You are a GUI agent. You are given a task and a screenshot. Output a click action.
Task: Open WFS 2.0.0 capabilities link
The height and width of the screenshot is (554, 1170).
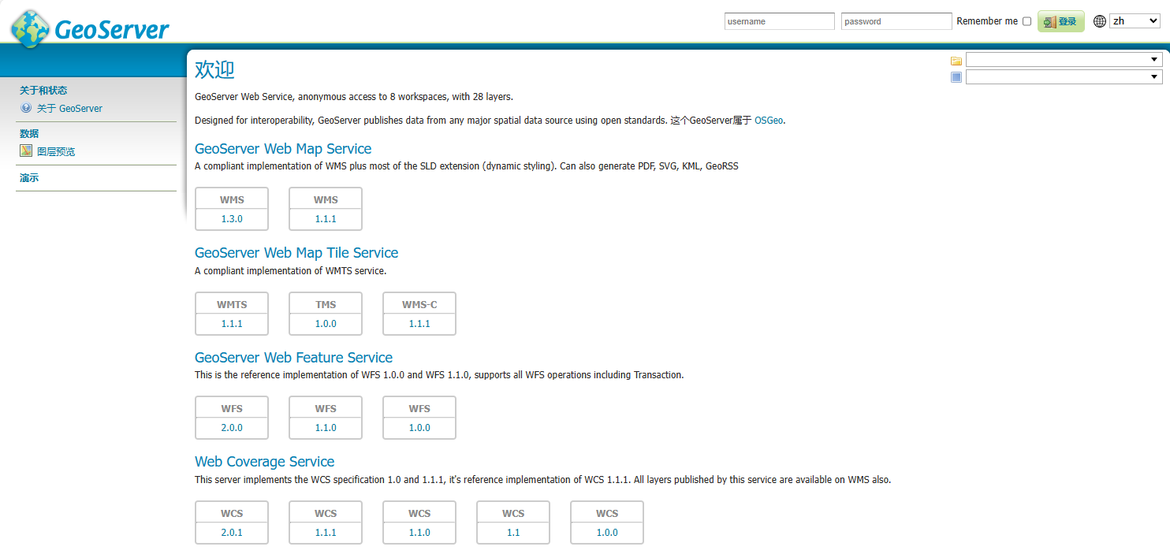(232, 427)
